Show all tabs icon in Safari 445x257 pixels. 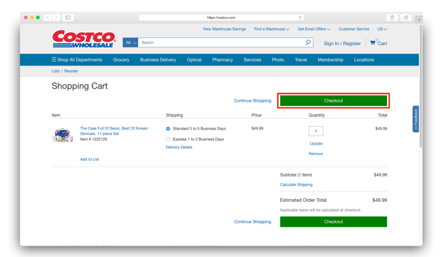406,17
